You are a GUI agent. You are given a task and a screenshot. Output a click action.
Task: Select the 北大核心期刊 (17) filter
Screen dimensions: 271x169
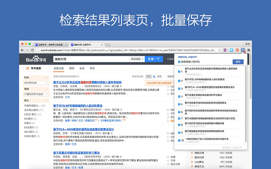pos(33,110)
